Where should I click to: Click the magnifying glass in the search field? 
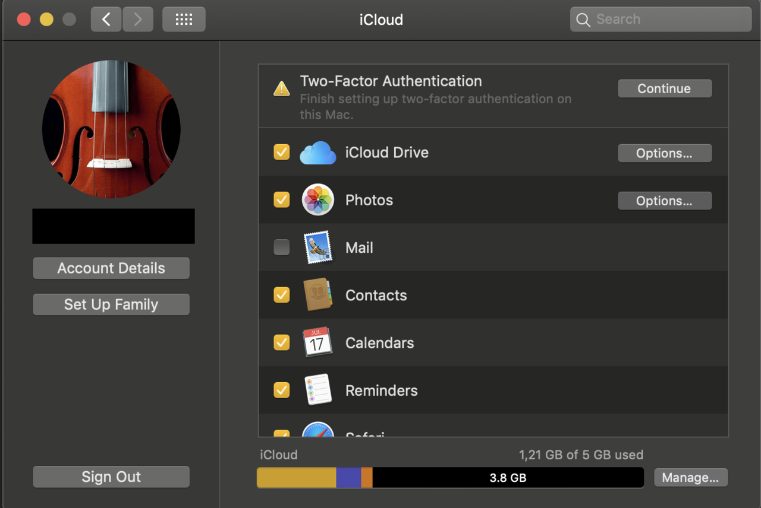pyautogui.click(x=583, y=20)
